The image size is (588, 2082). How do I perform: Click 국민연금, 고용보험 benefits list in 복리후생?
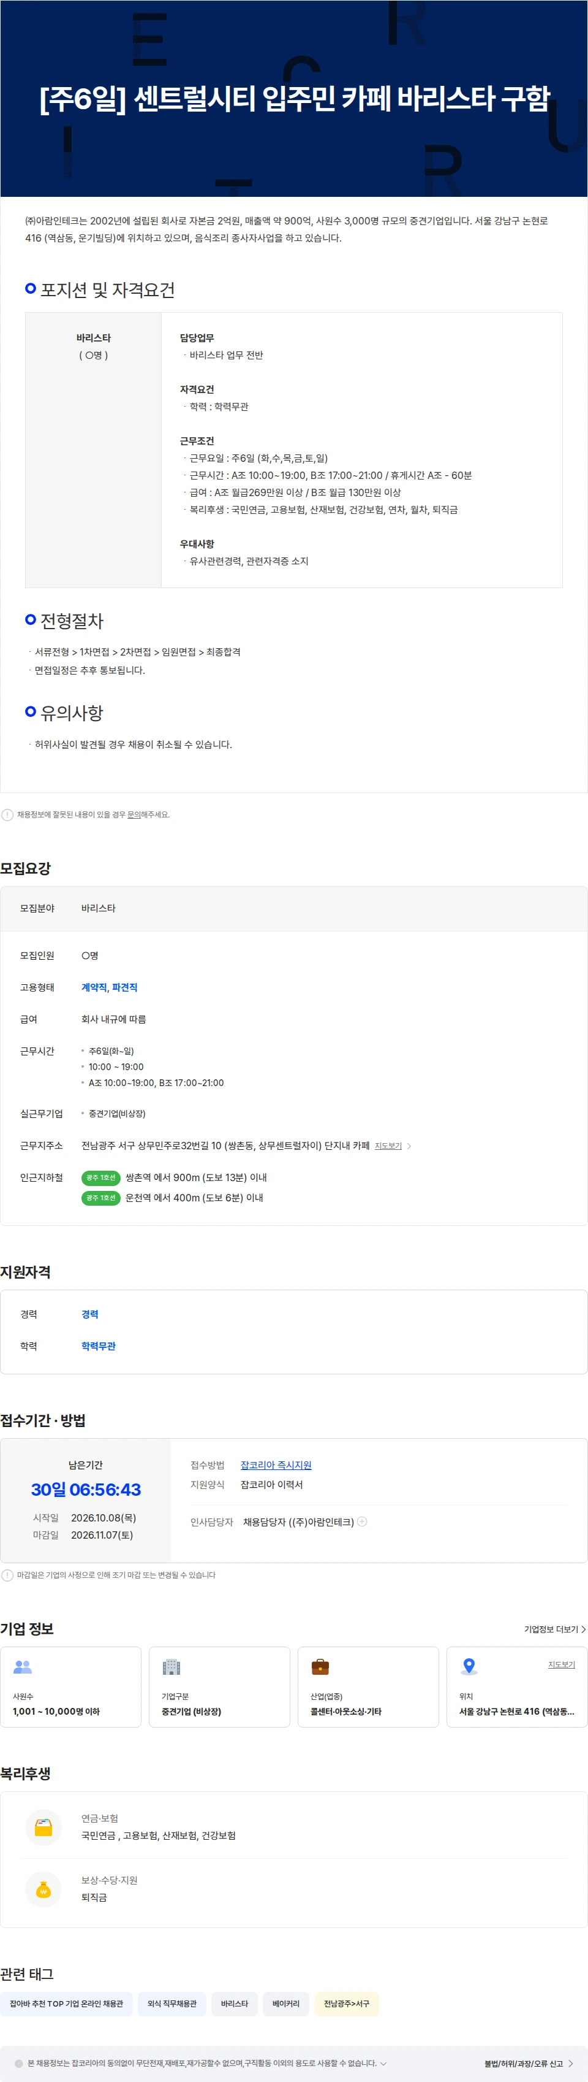[158, 1835]
